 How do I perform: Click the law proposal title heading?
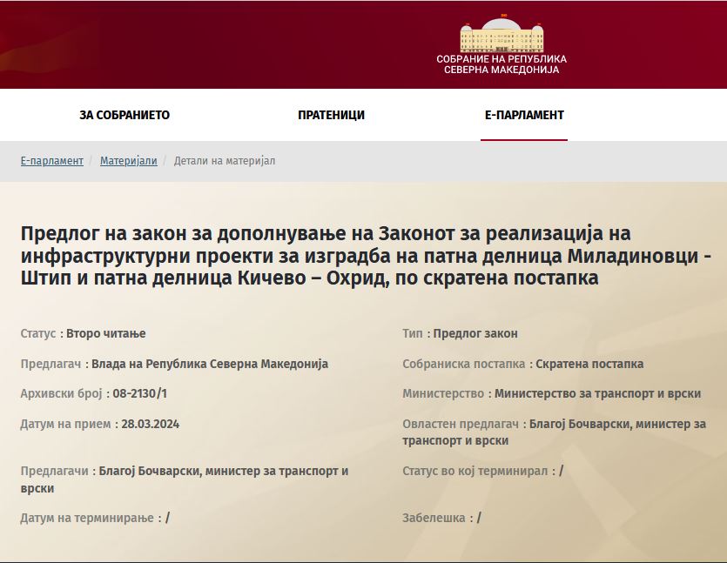366,255
